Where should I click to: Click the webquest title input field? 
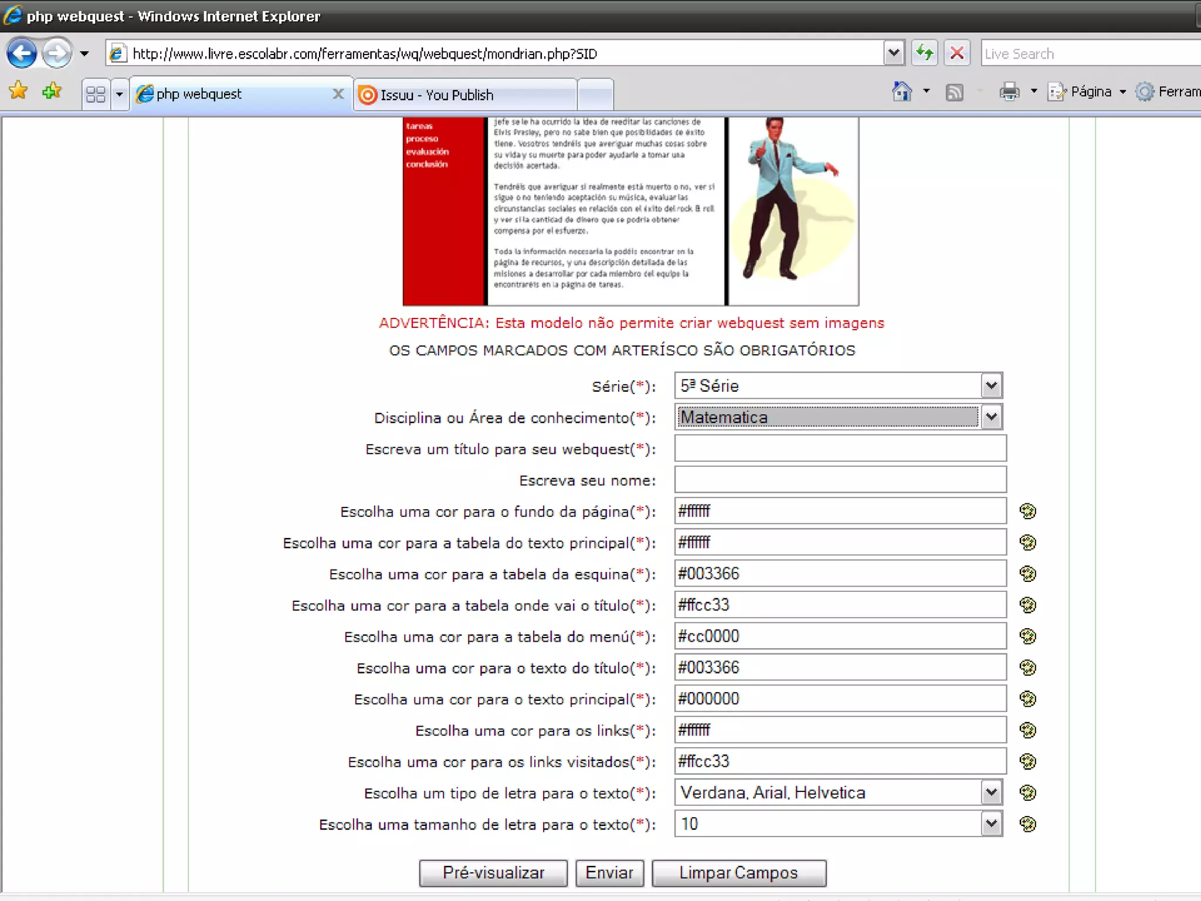click(840, 449)
